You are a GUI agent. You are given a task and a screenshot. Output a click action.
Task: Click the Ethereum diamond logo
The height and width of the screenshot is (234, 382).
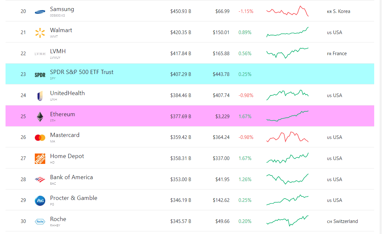coord(40,117)
